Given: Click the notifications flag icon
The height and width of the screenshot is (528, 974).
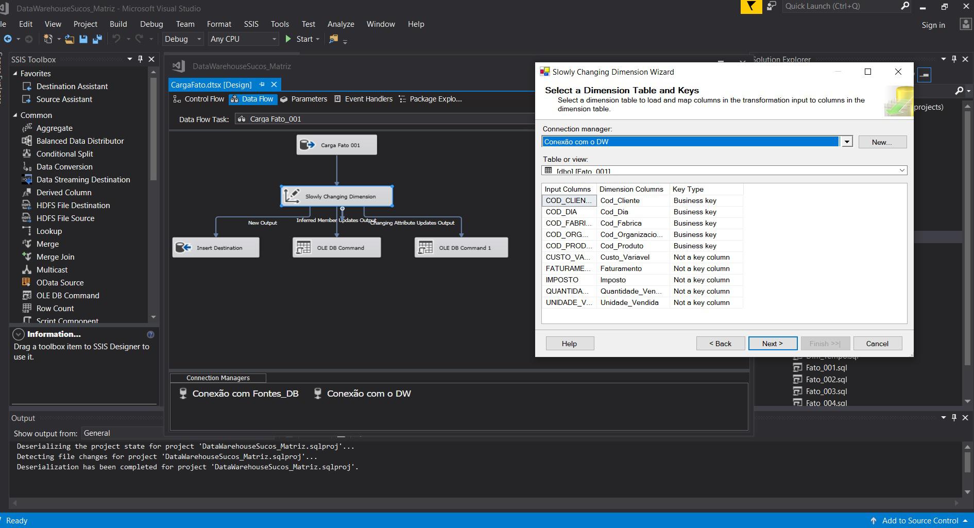Looking at the screenshot, I should 751,7.
